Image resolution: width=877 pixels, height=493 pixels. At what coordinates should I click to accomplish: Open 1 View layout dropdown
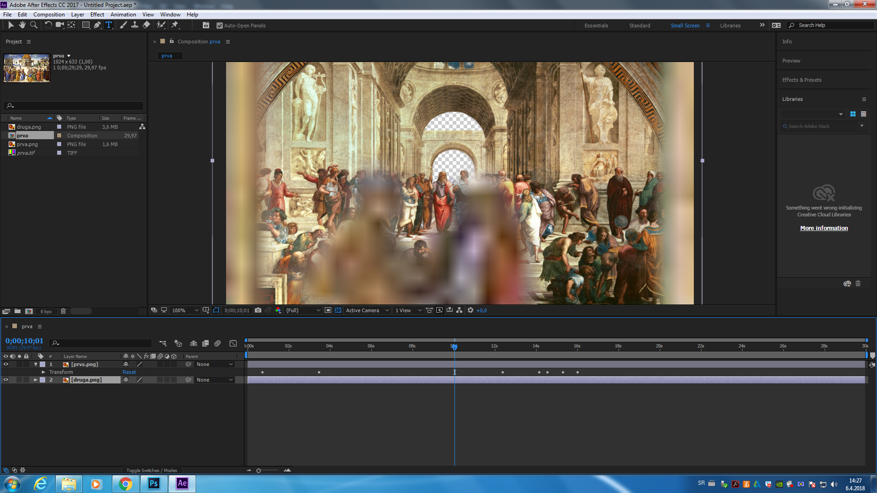point(408,310)
